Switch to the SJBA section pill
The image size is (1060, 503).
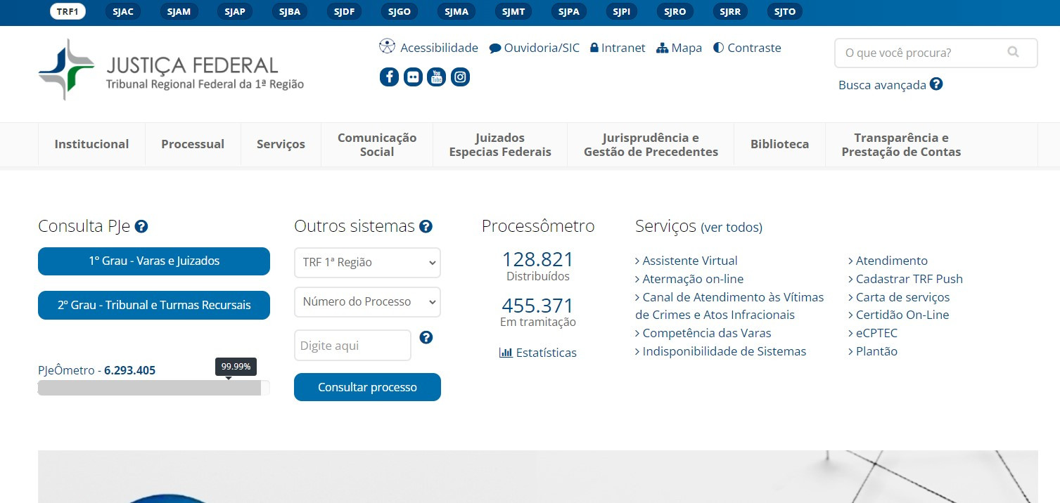[289, 12]
